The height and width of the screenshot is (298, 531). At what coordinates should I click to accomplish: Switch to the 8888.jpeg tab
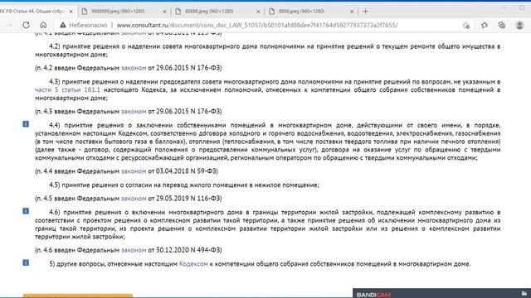311,12
